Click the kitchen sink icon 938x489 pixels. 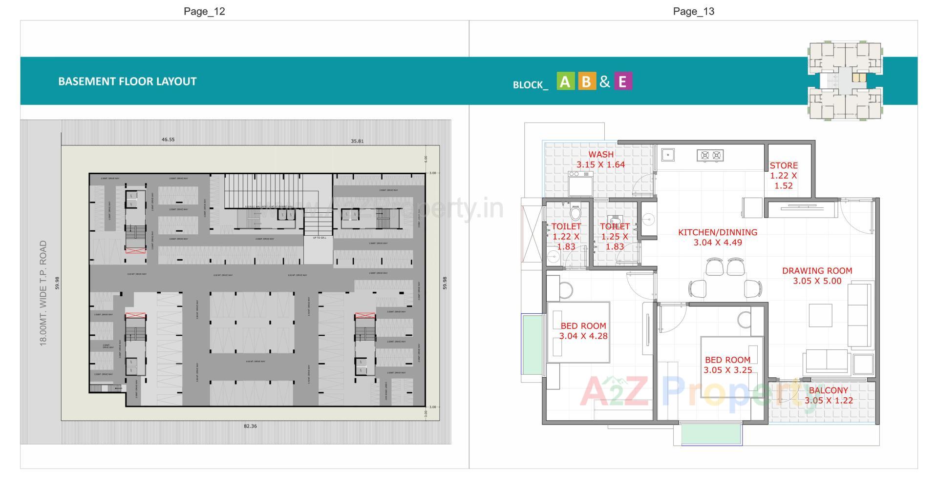pos(668,155)
